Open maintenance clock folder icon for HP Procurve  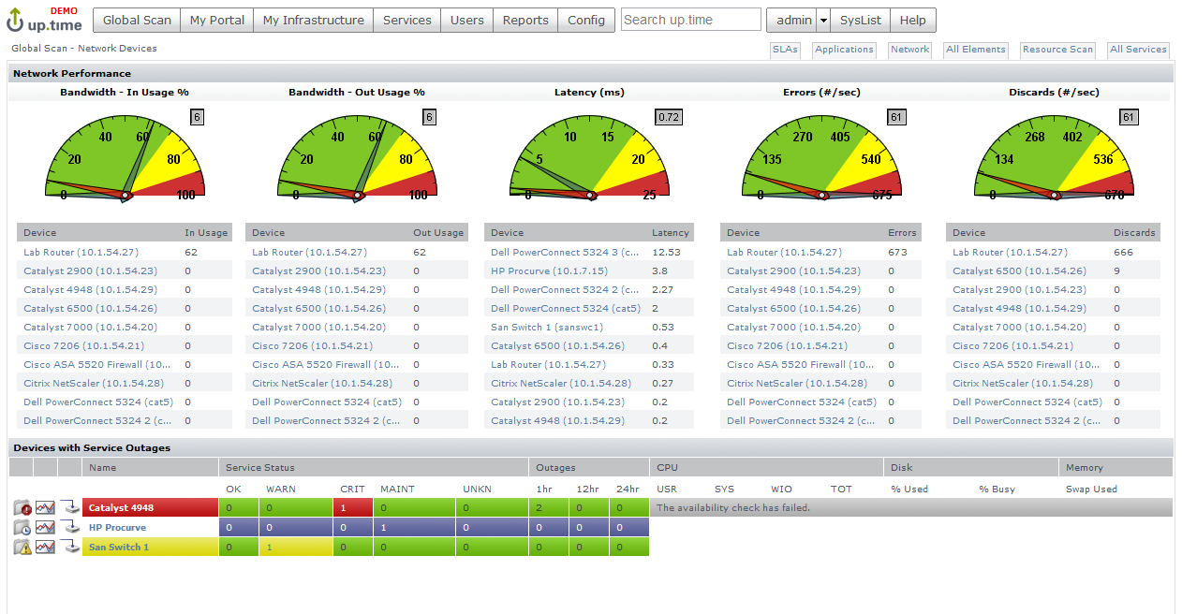[x=22, y=528]
